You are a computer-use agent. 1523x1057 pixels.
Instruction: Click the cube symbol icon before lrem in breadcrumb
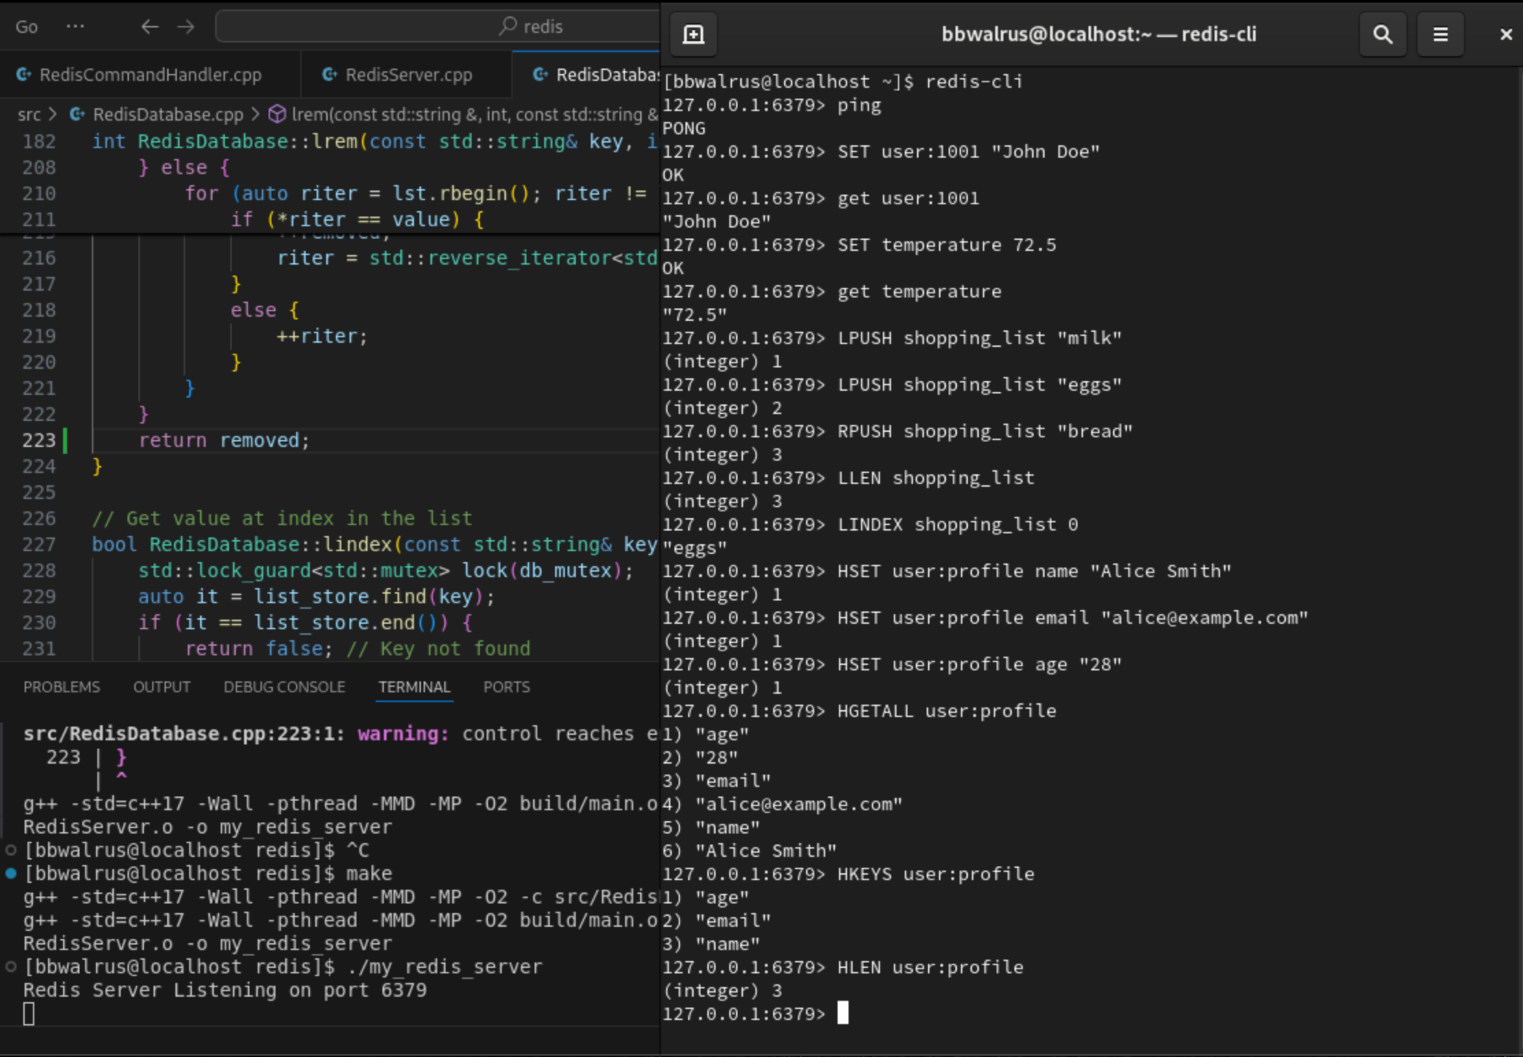pos(277,114)
